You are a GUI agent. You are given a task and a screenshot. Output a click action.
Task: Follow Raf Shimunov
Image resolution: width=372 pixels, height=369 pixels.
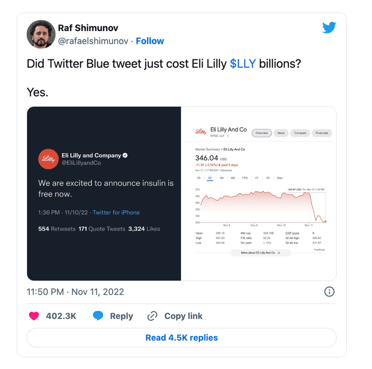150,41
